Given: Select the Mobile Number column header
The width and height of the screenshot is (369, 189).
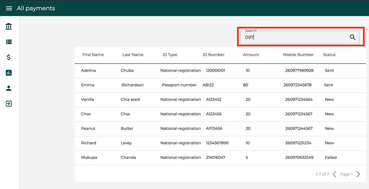Looking at the screenshot, I should (x=298, y=55).
